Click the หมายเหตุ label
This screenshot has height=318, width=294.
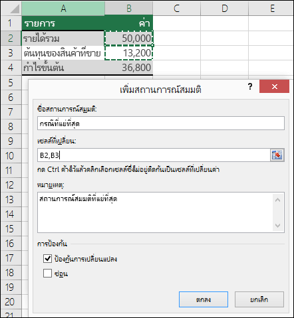click(51, 185)
